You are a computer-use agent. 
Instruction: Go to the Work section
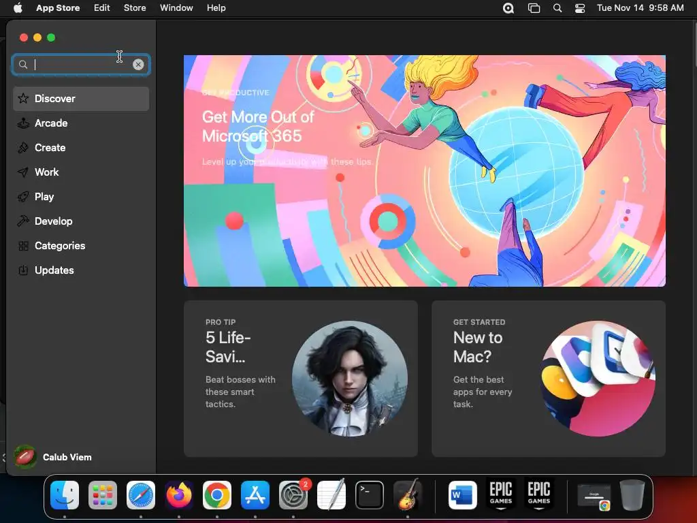(x=81, y=172)
